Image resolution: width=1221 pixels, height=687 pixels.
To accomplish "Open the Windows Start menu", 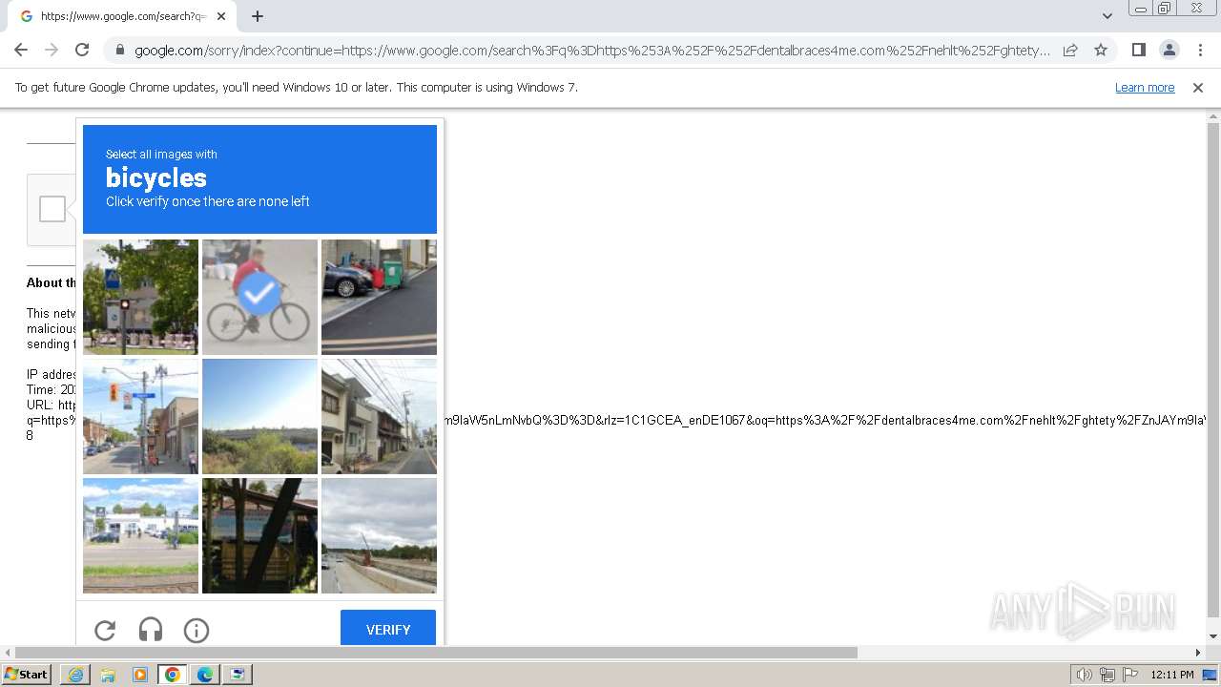I will coord(27,675).
